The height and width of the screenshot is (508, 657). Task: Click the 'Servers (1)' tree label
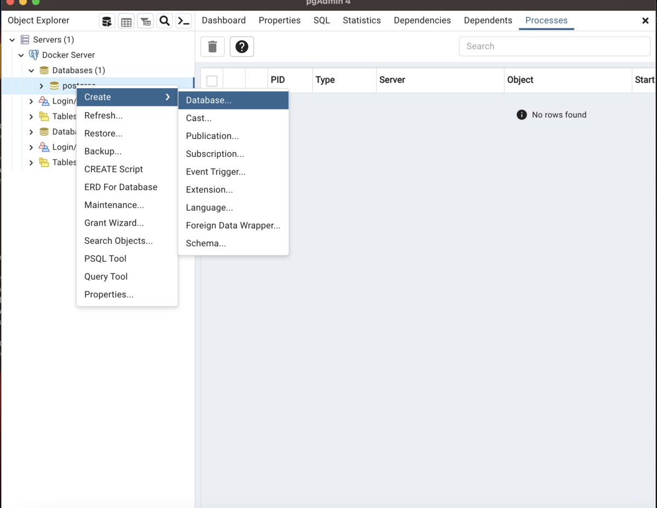coord(54,39)
